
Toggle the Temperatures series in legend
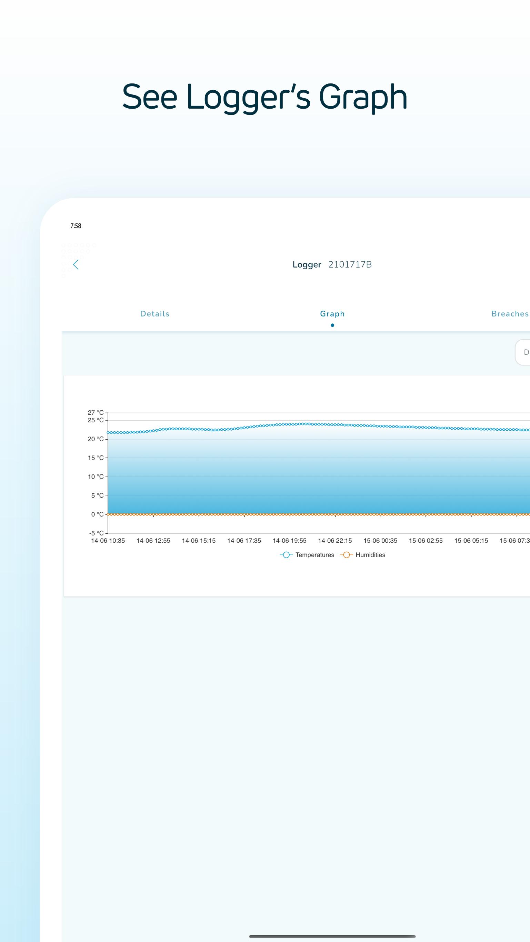[x=307, y=555]
